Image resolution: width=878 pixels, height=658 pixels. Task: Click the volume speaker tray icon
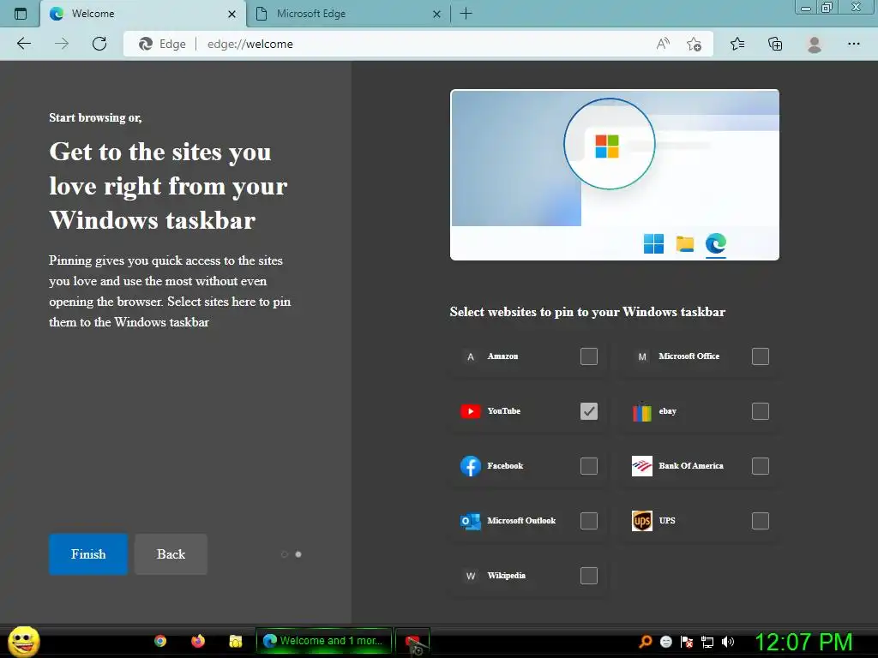pyautogui.click(x=727, y=642)
